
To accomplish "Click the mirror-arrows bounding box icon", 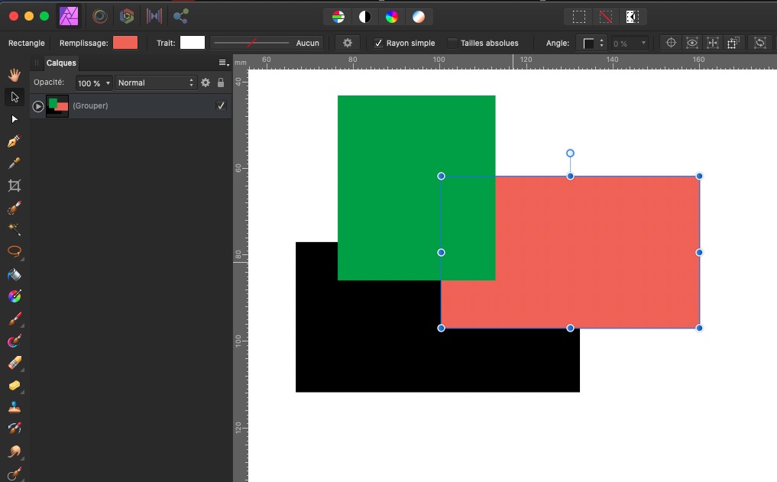I will pos(713,43).
